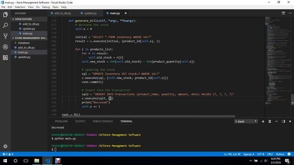This screenshot has width=294, height=165.
Task: Open the Selection menu
Action: click(x=20, y=7)
